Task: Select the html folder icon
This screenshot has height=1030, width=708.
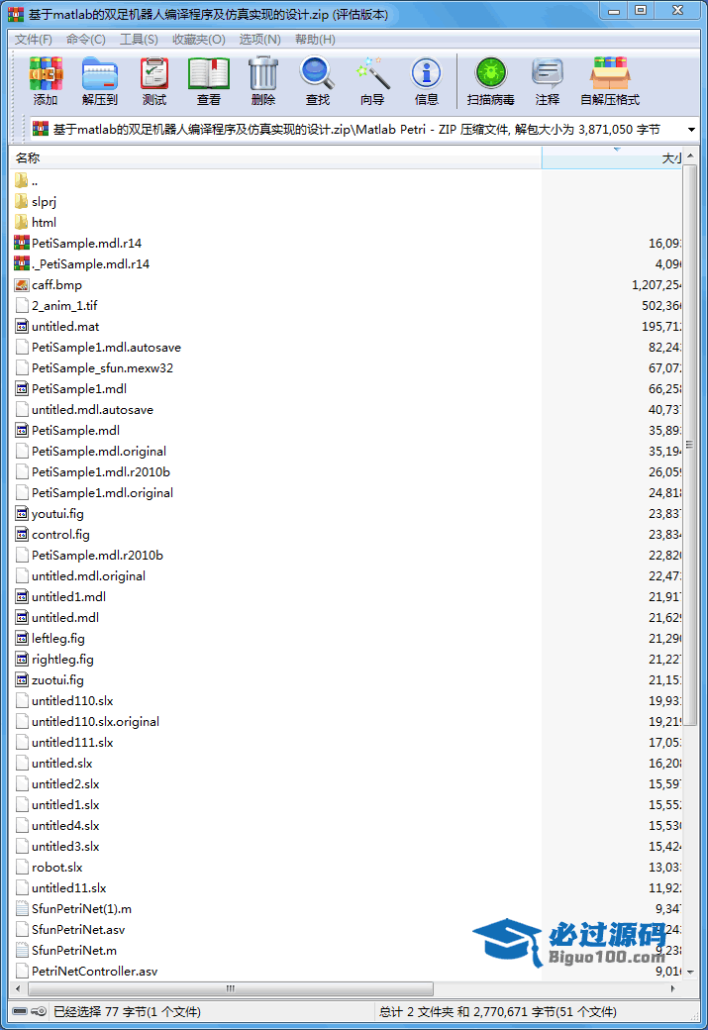Action: point(21,222)
